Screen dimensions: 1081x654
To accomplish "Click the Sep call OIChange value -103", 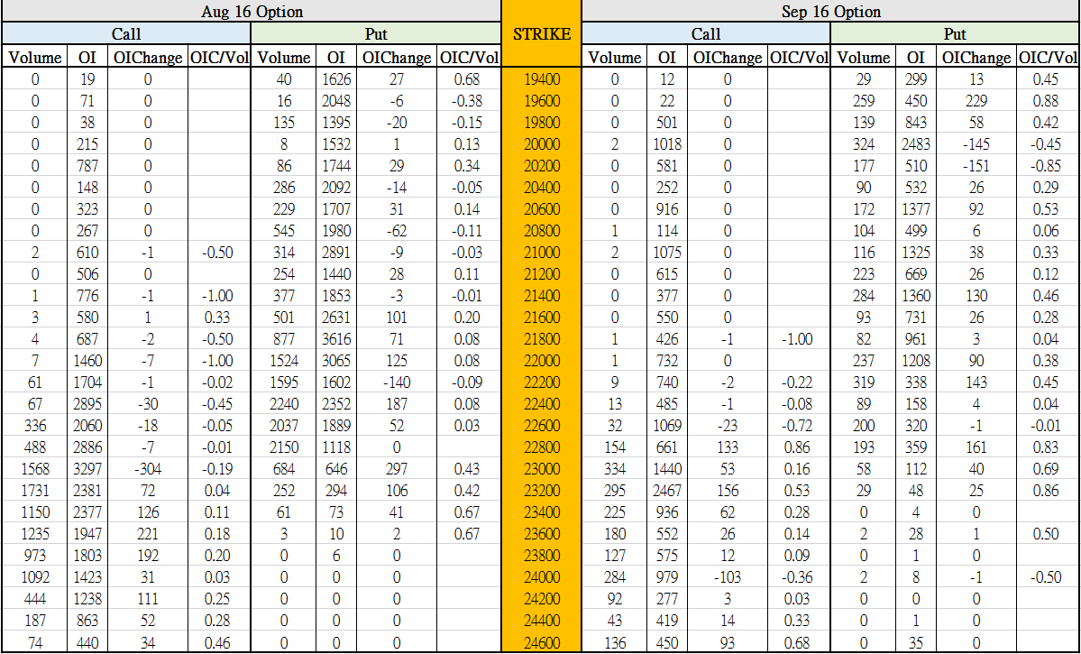I will pos(727,577).
